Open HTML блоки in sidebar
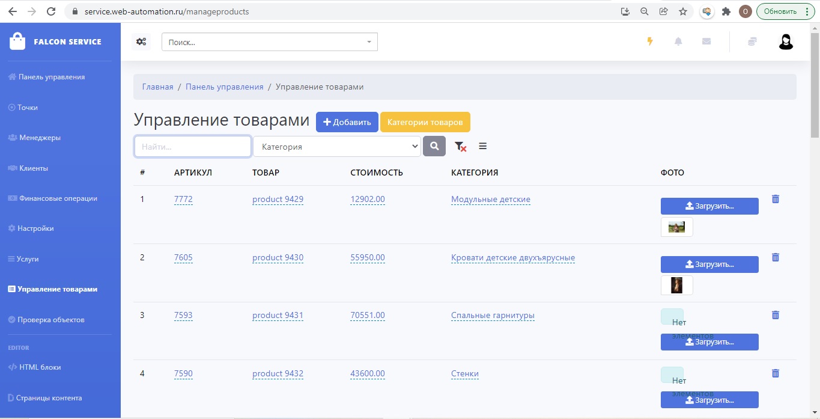The image size is (820, 419). (40, 367)
